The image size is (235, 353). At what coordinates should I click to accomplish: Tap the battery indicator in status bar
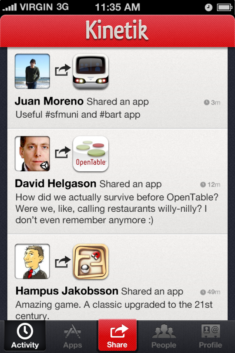(x=225, y=7)
